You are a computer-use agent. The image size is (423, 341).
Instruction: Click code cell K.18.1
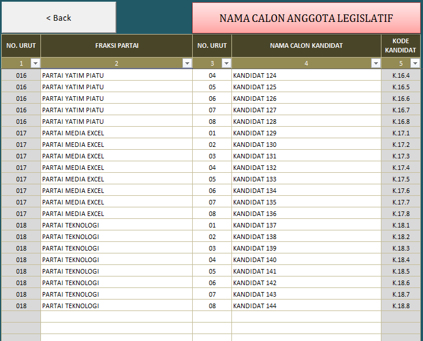400,225
